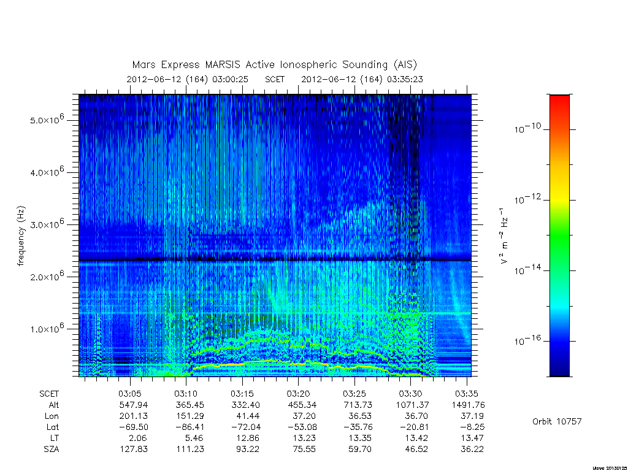
Task: Select longitude value "37.20"
Action: pos(304,416)
